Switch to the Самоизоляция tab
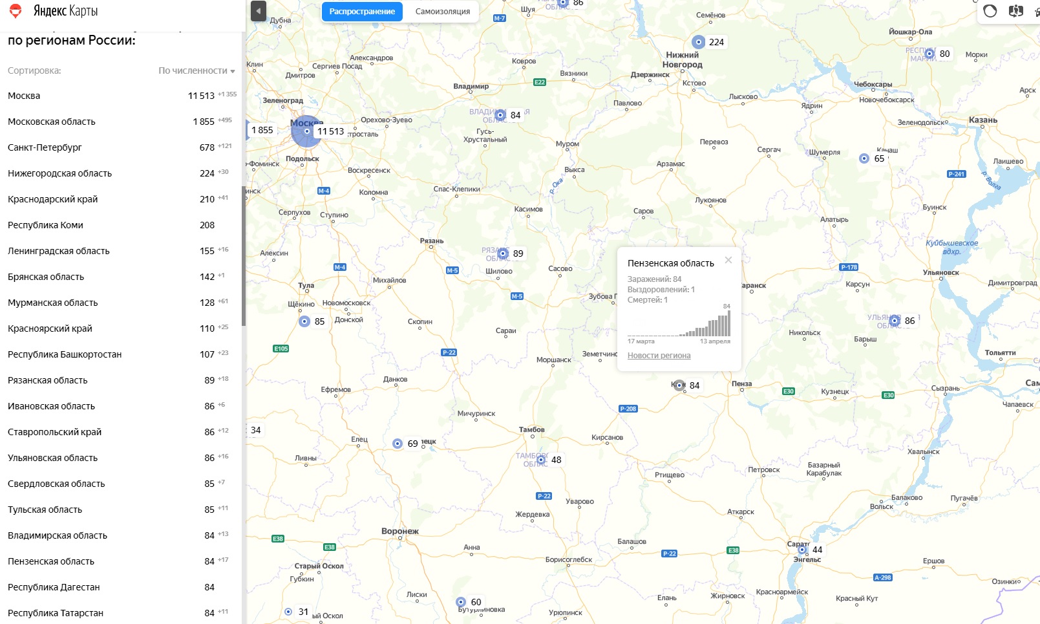The width and height of the screenshot is (1040, 624). tap(443, 12)
